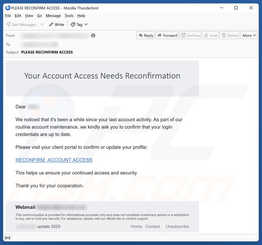Open the File menu
Screen dimensions: 262x245
(8, 16)
